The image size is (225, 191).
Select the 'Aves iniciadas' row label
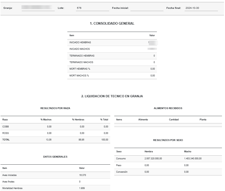[x=10, y=175]
